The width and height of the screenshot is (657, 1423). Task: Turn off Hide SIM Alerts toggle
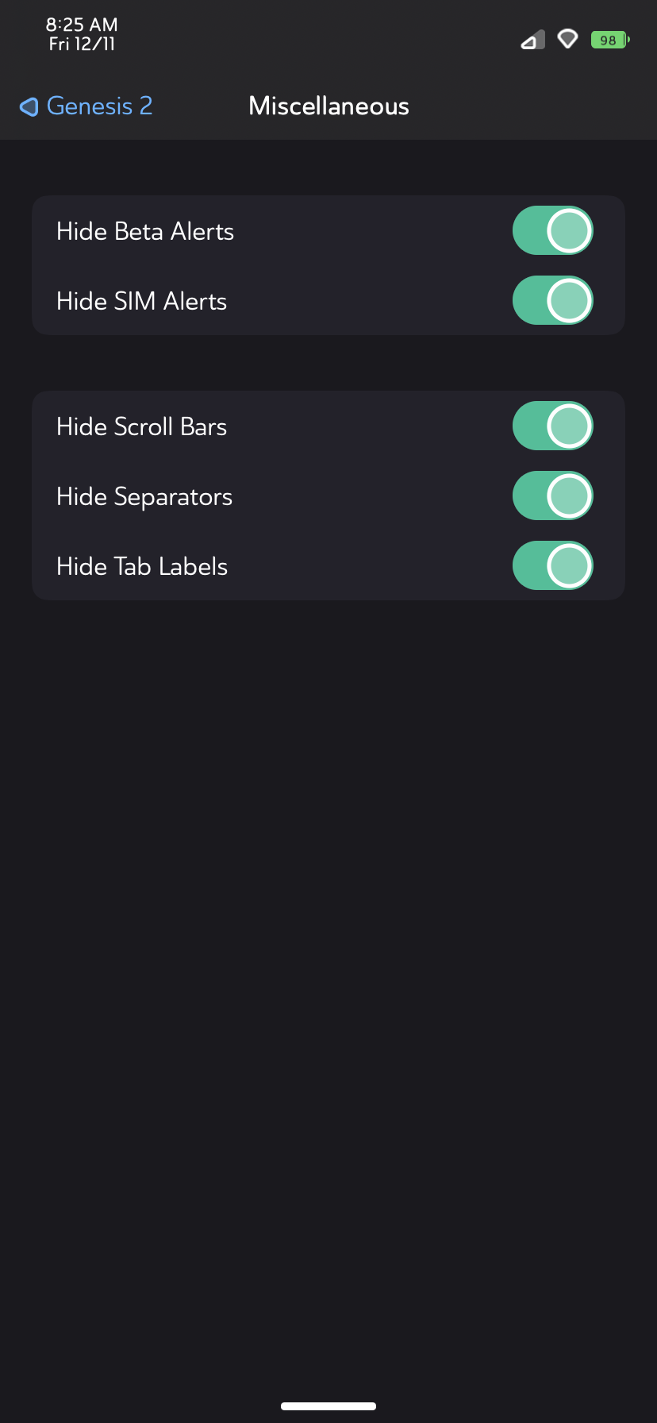pyautogui.click(x=553, y=301)
